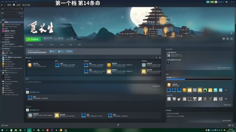
Task: Click the thumbs-up recommend button
Action: click(x=53, y=51)
